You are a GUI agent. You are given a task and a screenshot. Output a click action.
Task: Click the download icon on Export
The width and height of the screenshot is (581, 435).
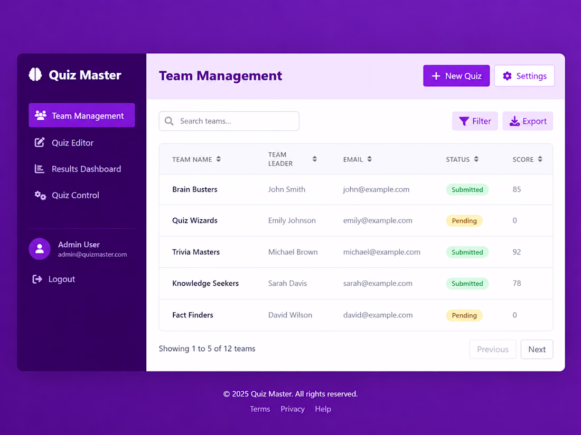click(514, 121)
